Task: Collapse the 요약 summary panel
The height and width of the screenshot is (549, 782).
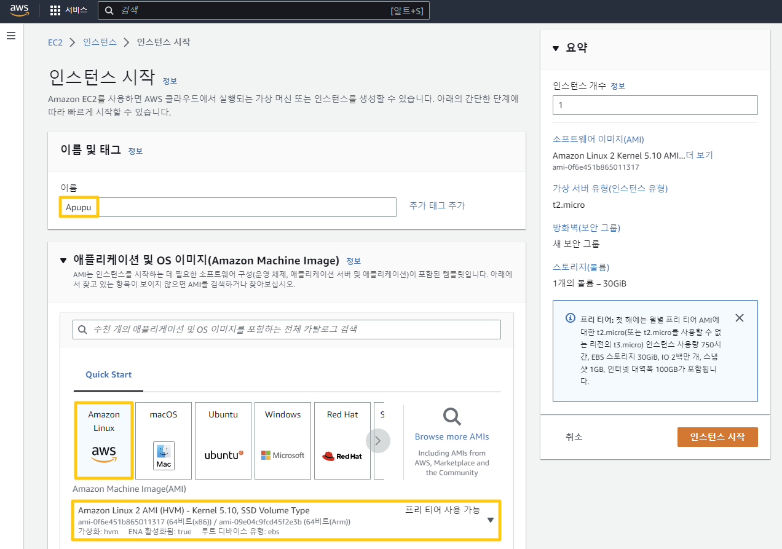Action: pos(556,49)
